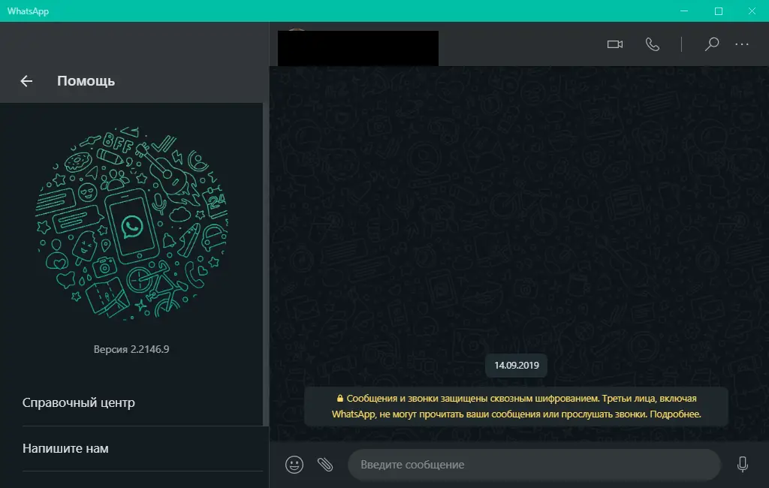Go back from the Help screen
The height and width of the screenshot is (488, 769).
coord(26,81)
